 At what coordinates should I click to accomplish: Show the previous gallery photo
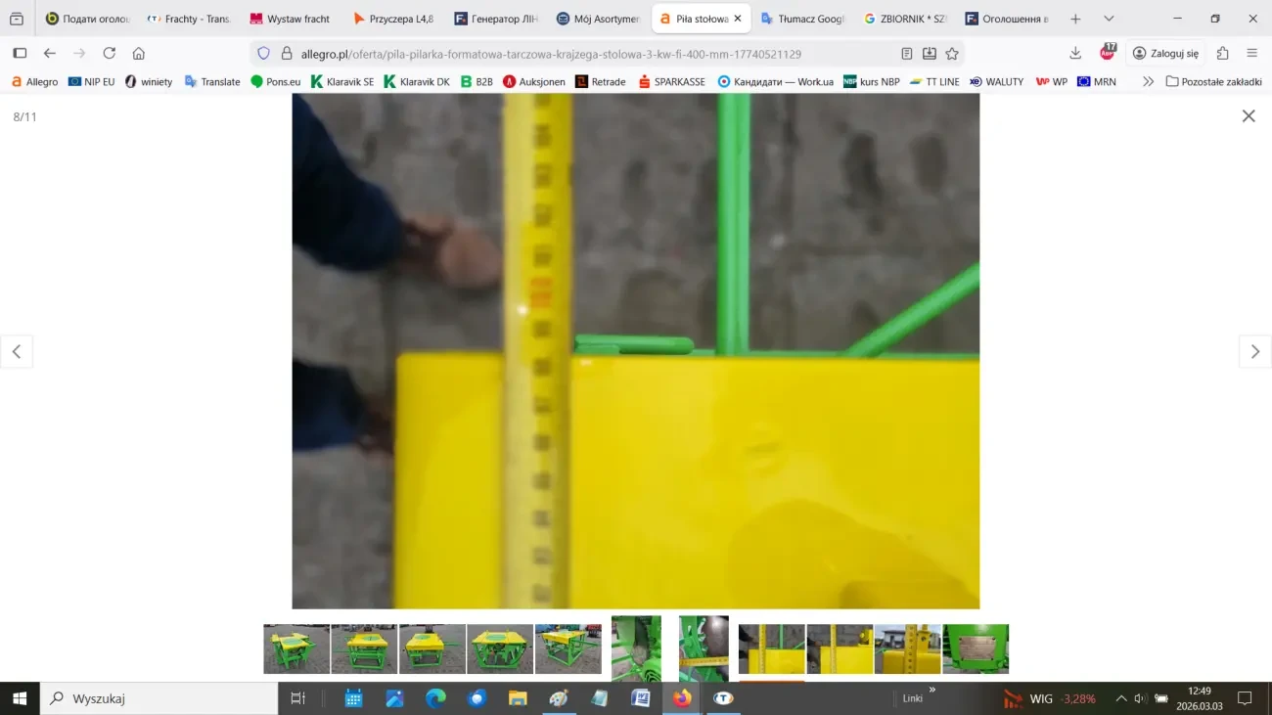pos(17,352)
